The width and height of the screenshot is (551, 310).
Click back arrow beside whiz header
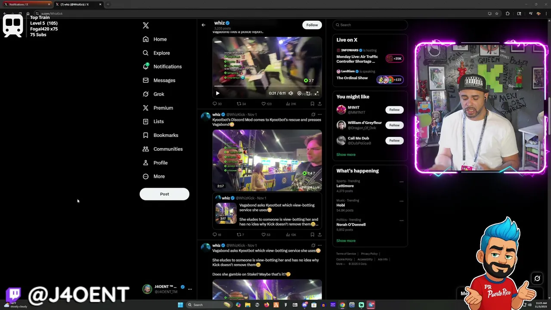point(203,25)
